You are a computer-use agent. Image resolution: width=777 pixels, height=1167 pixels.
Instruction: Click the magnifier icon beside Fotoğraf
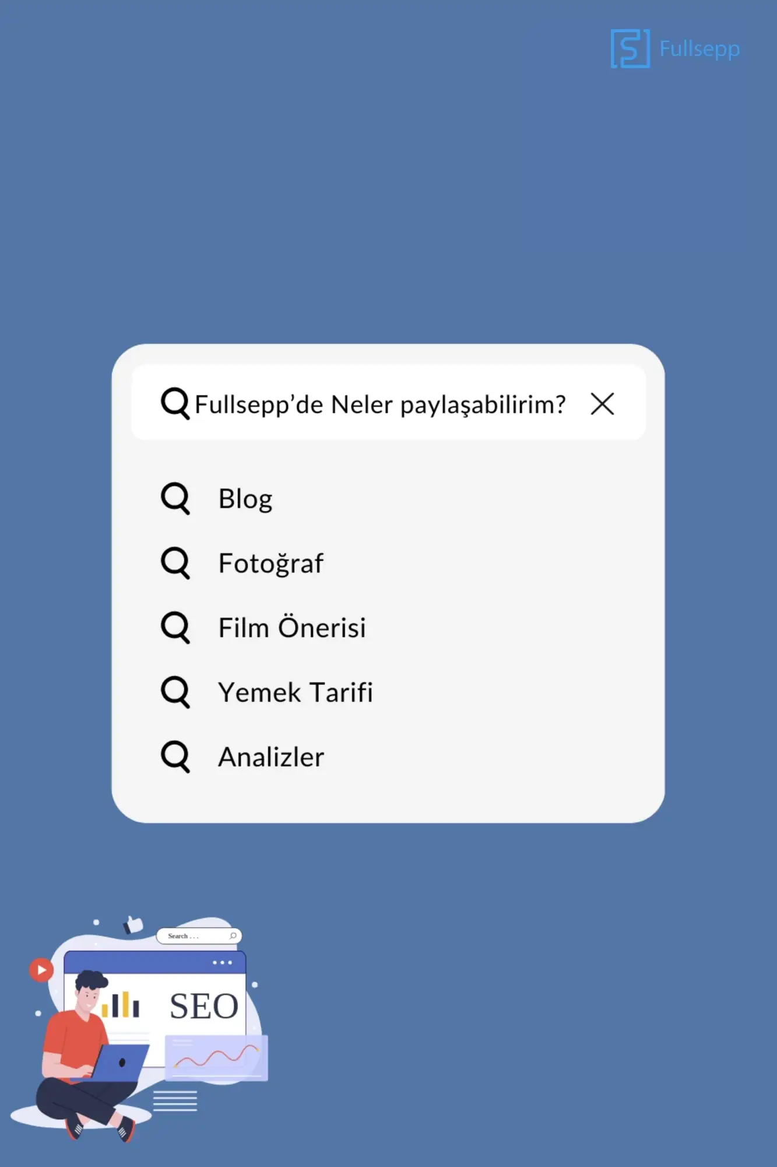pos(175,563)
